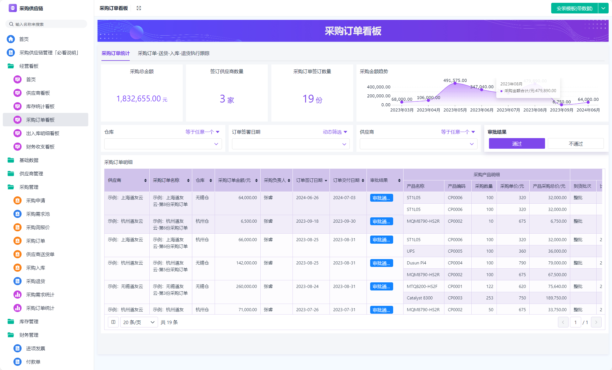
Task: Click 安装模板(带数据) button
Action: 574,8
